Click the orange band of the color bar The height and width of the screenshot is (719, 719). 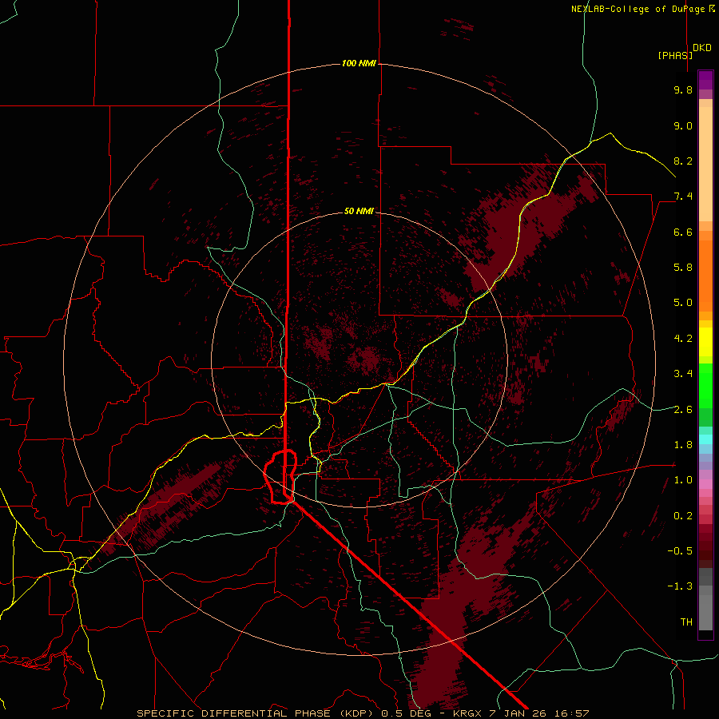(x=705, y=275)
